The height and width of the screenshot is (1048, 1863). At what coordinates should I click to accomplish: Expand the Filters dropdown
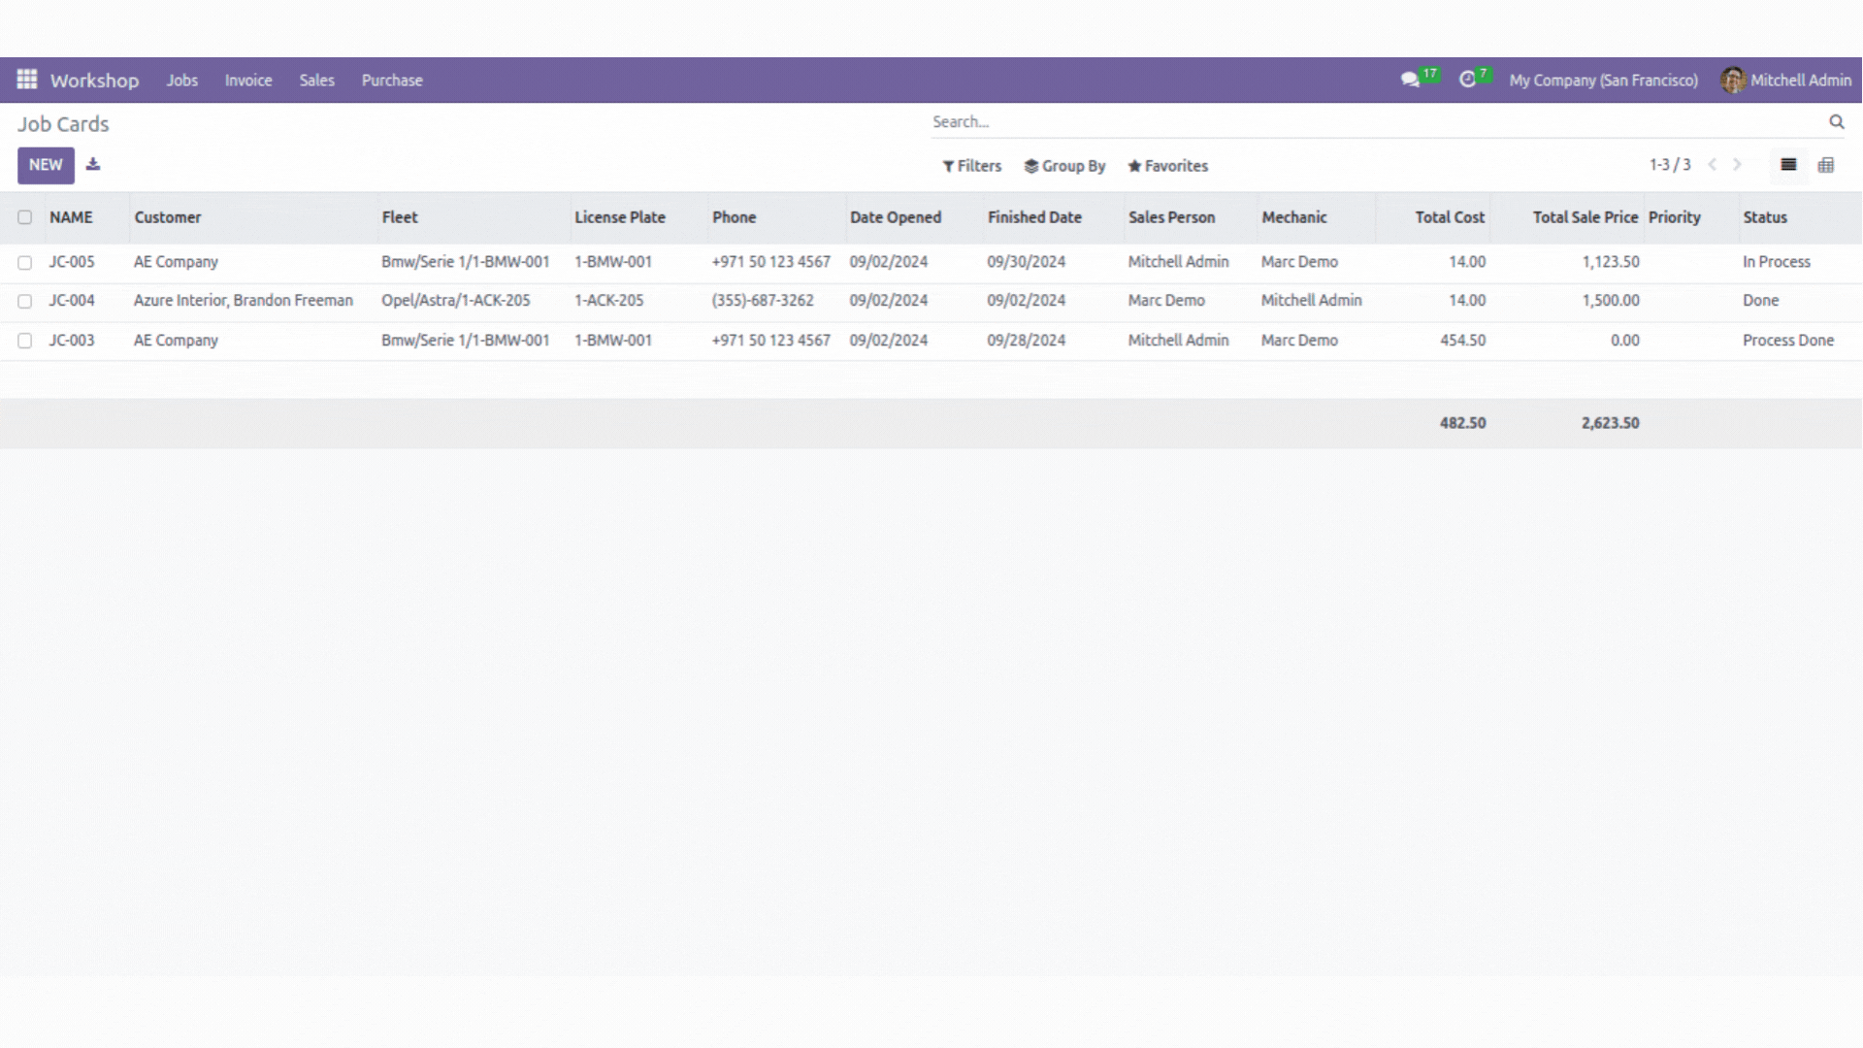pos(971,166)
